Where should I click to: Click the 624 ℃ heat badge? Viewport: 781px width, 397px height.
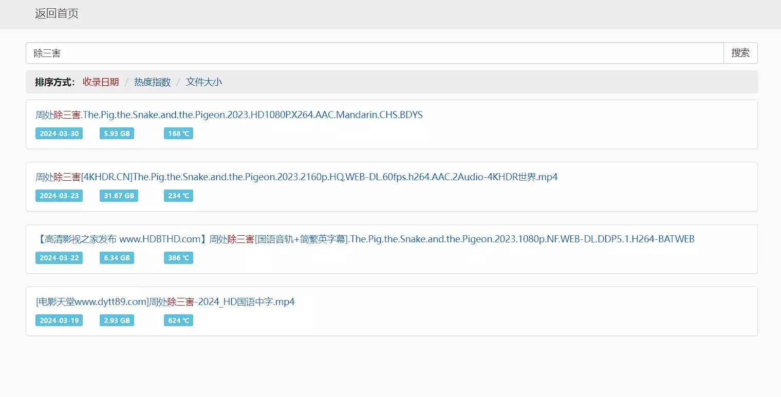178,320
